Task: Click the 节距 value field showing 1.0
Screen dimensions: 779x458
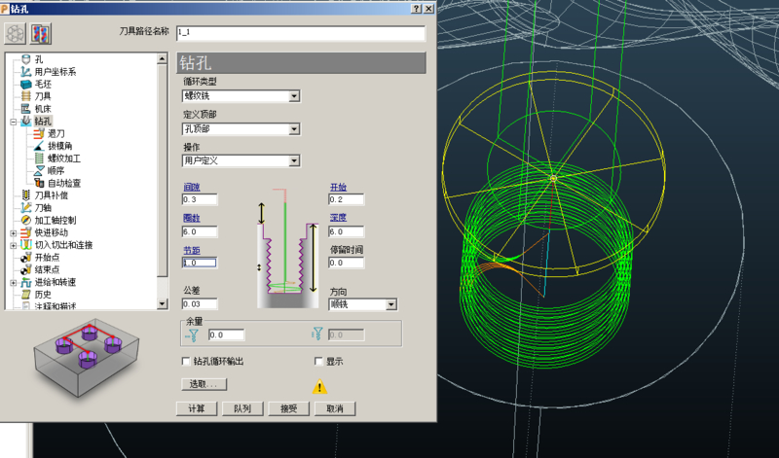Action: click(200, 263)
